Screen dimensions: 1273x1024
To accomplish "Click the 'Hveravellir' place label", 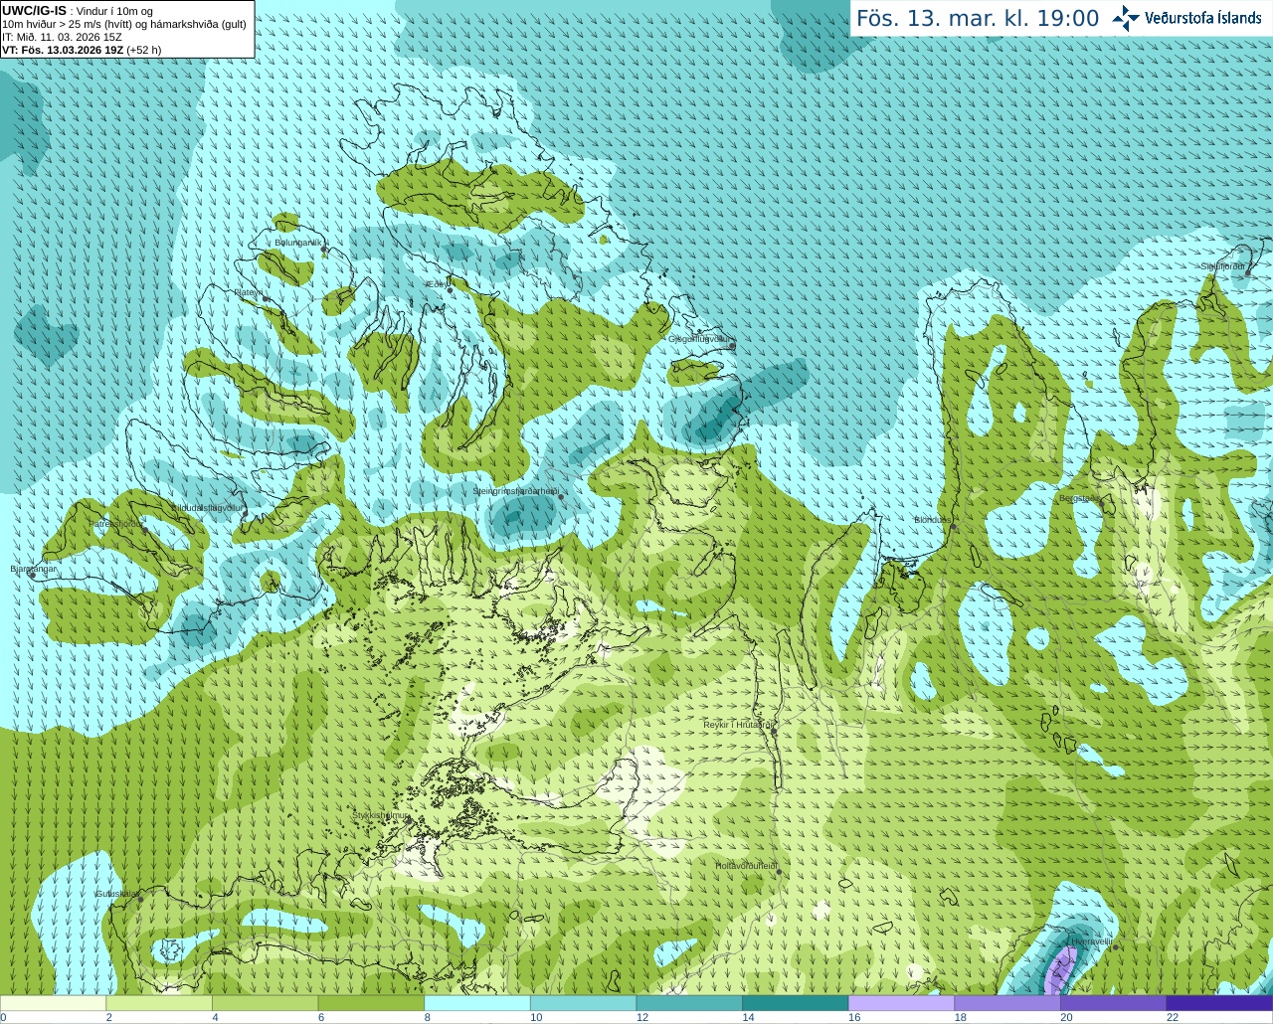I will [x=1092, y=940].
